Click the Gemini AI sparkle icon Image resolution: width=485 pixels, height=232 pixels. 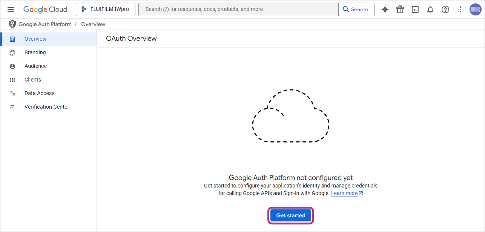coord(385,9)
